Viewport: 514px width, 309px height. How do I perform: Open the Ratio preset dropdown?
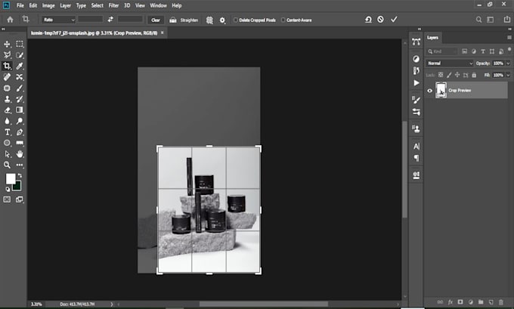tap(59, 20)
